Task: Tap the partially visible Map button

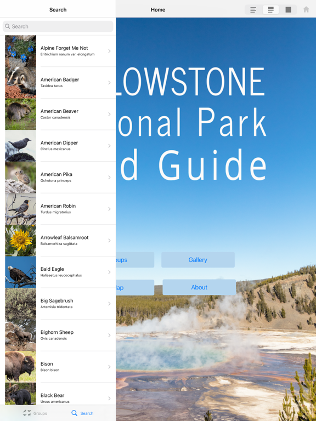Action: click(135, 288)
